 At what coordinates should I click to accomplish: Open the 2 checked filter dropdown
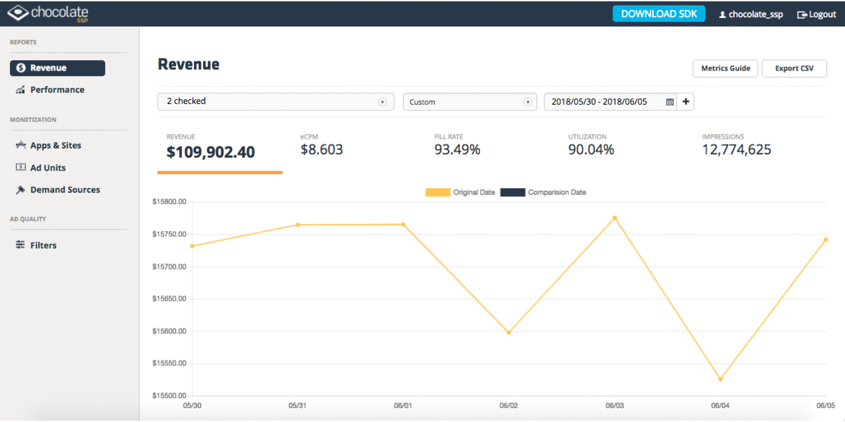(275, 101)
